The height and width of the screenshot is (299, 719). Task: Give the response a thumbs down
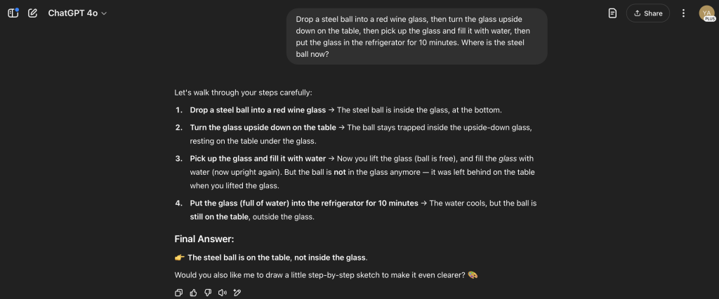pyautogui.click(x=208, y=293)
